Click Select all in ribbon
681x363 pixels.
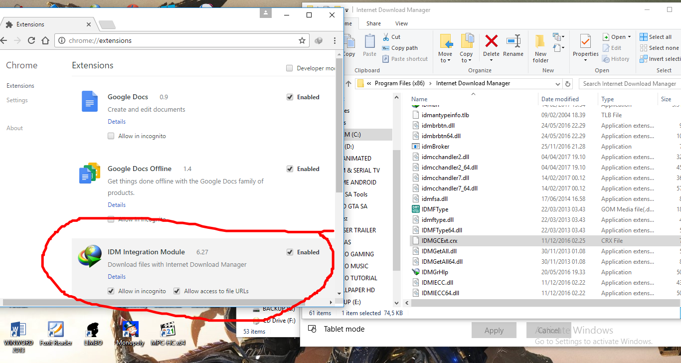coord(656,37)
